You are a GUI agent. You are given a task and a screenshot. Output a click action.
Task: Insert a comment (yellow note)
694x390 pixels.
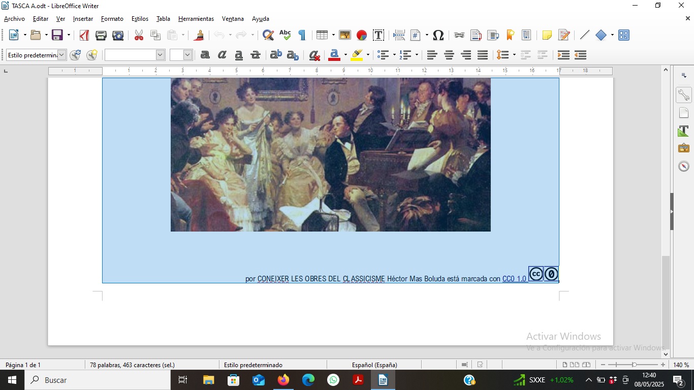[x=547, y=35]
